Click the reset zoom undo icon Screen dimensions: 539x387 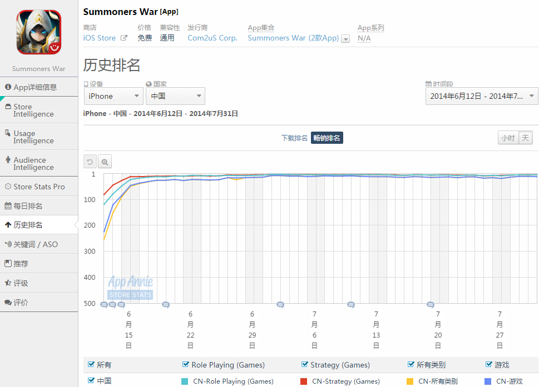[x=90, y=162]
